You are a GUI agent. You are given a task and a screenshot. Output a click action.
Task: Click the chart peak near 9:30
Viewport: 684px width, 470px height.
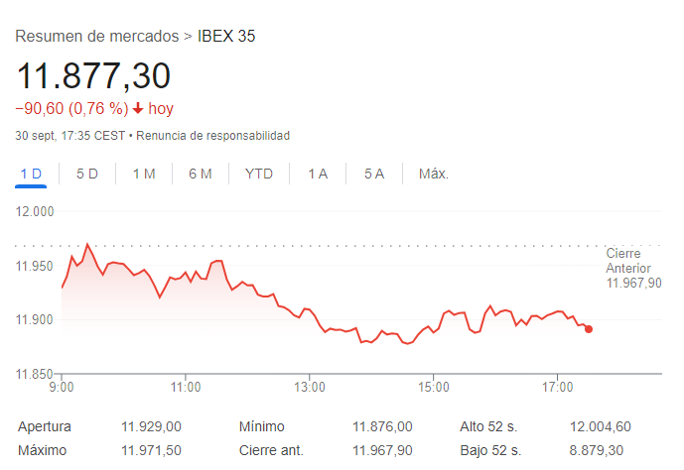coord(87,244)
